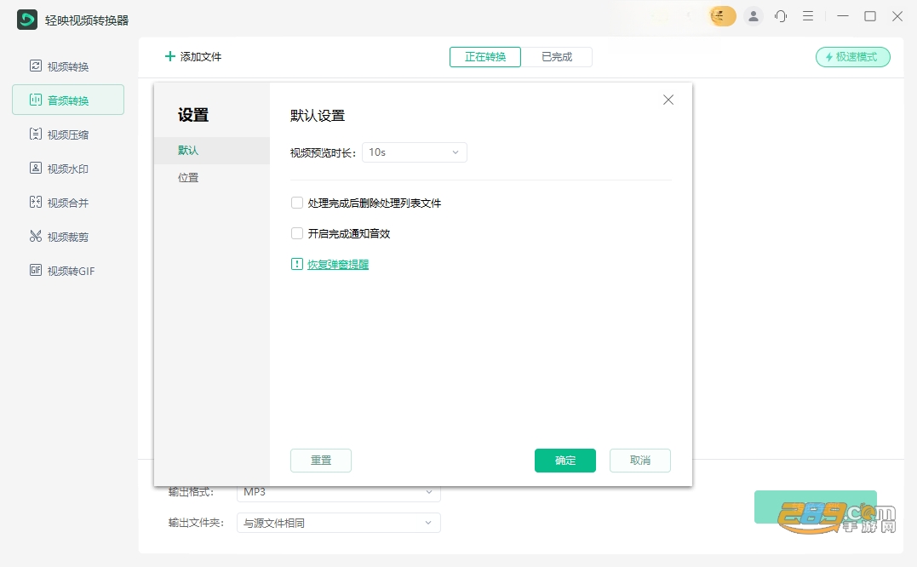Image resolution: width=917 pixels, height=567 pixels.
Task: Check 开启完成通知音效 checkbox
Action: pyautogui.click(x=297, y=233)
